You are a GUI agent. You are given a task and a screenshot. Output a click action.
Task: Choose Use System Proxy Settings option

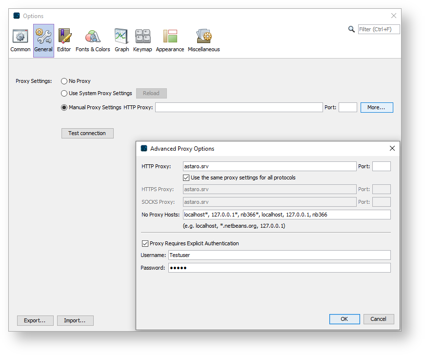pos(64,93)
